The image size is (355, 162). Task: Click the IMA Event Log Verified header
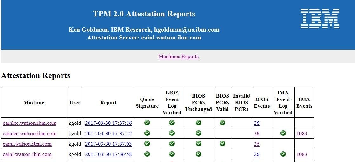(283, 103)
